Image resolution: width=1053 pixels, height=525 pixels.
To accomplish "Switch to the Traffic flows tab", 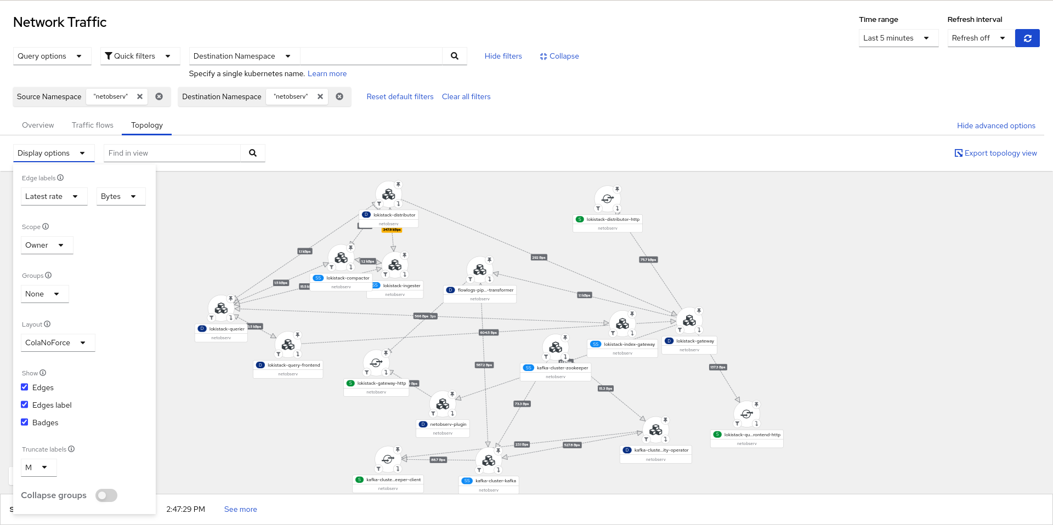I will pos(93,125).
